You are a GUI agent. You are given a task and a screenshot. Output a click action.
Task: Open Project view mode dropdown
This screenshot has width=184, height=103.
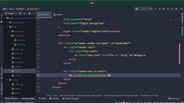click(16, 13)
